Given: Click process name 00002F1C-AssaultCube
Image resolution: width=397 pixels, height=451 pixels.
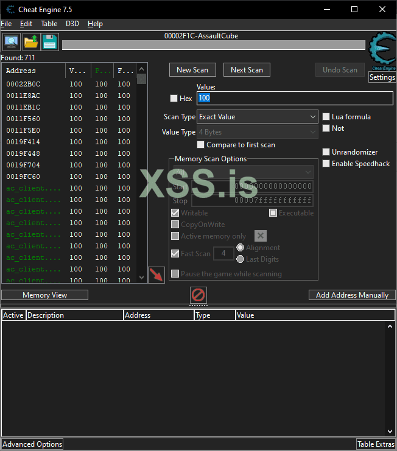Looking at the screenshot, I should 201,36.
